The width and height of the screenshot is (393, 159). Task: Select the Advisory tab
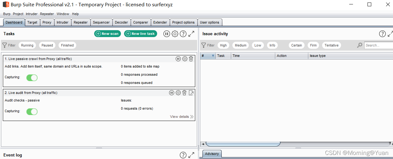pos(212,154)
